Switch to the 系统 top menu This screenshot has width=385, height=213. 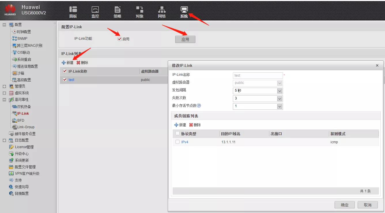pyautogui.click(x=184, y=12)
